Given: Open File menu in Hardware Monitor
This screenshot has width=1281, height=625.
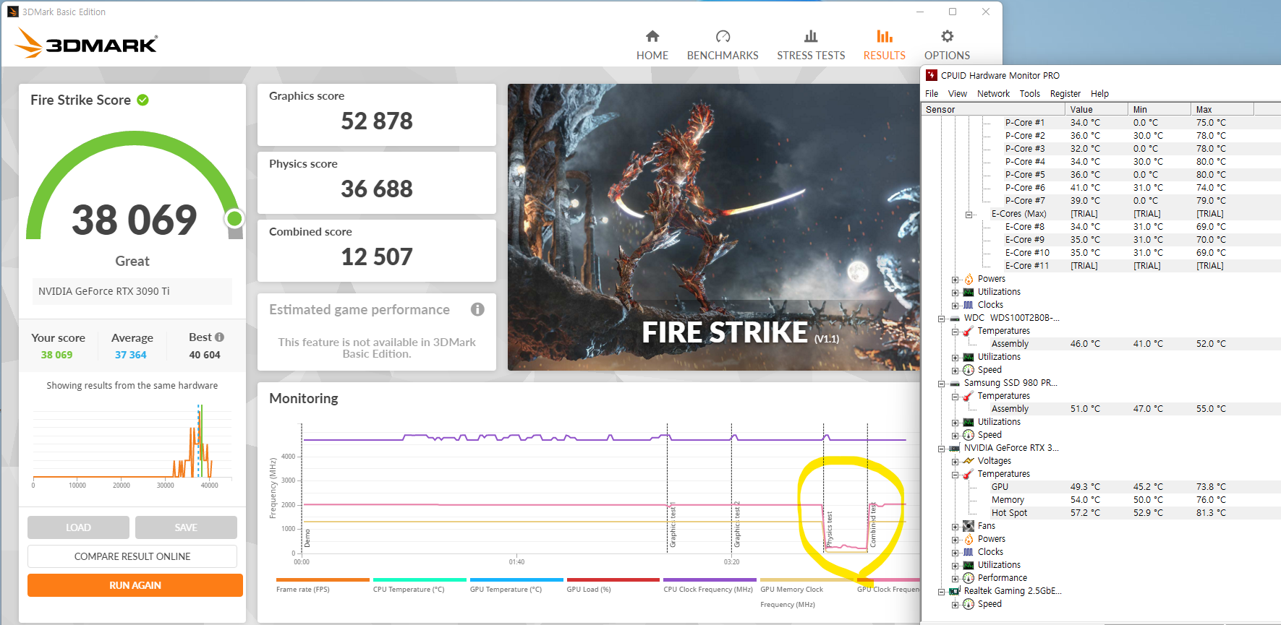Looking at the screenshot, I should 932,94.
